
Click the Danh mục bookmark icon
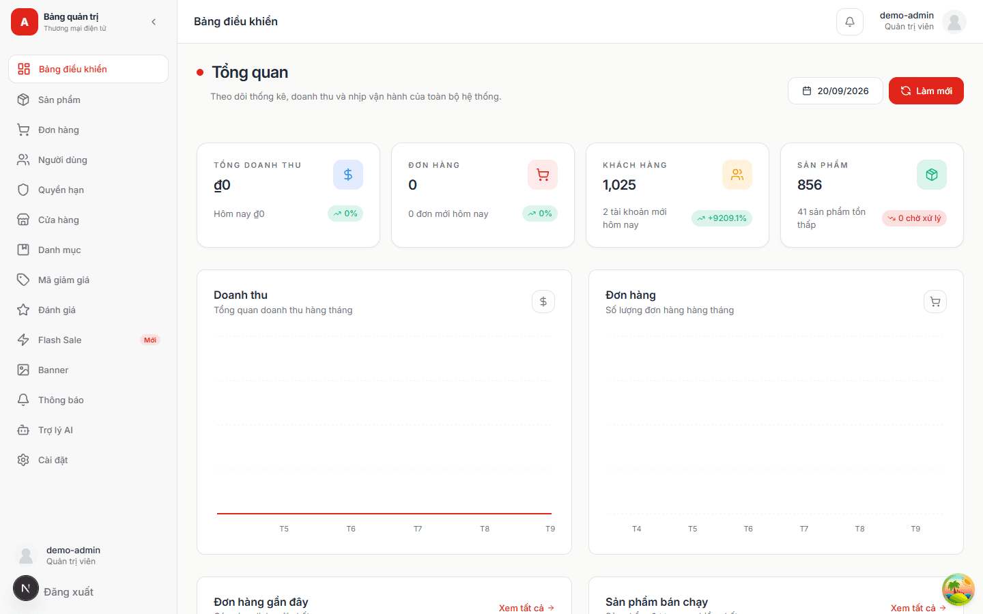tap(23, 250)
